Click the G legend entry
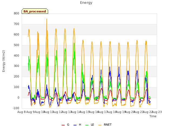 click(x=65, y=125)
